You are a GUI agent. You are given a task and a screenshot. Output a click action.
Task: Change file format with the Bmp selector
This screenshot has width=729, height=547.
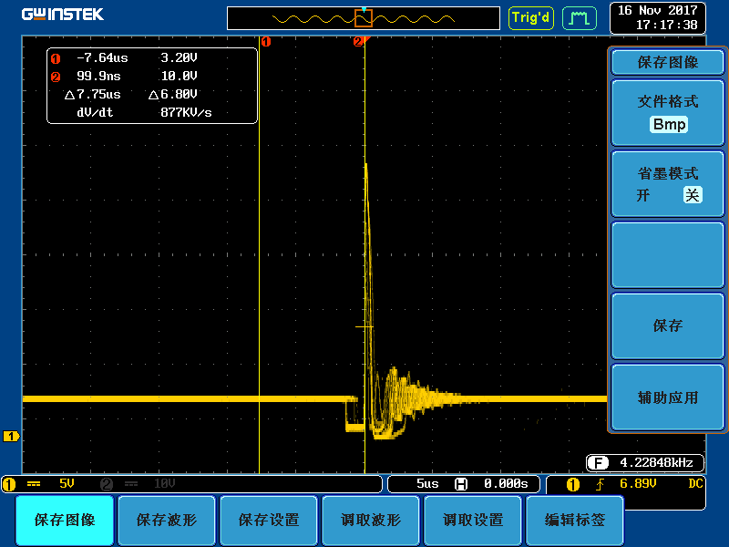coord(669,125)
